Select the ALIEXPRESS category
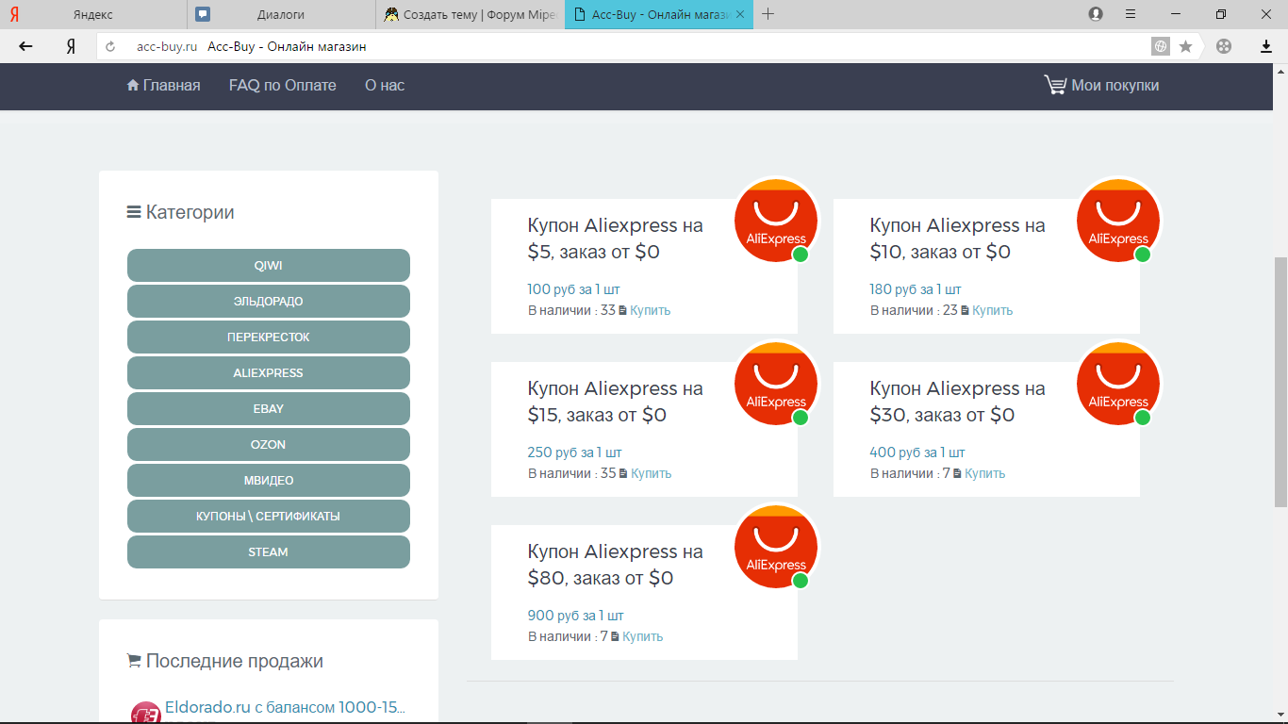Image resolution: width=1288 pixels, height=724 pixels. pyautogui.click(x=269, y=373)
